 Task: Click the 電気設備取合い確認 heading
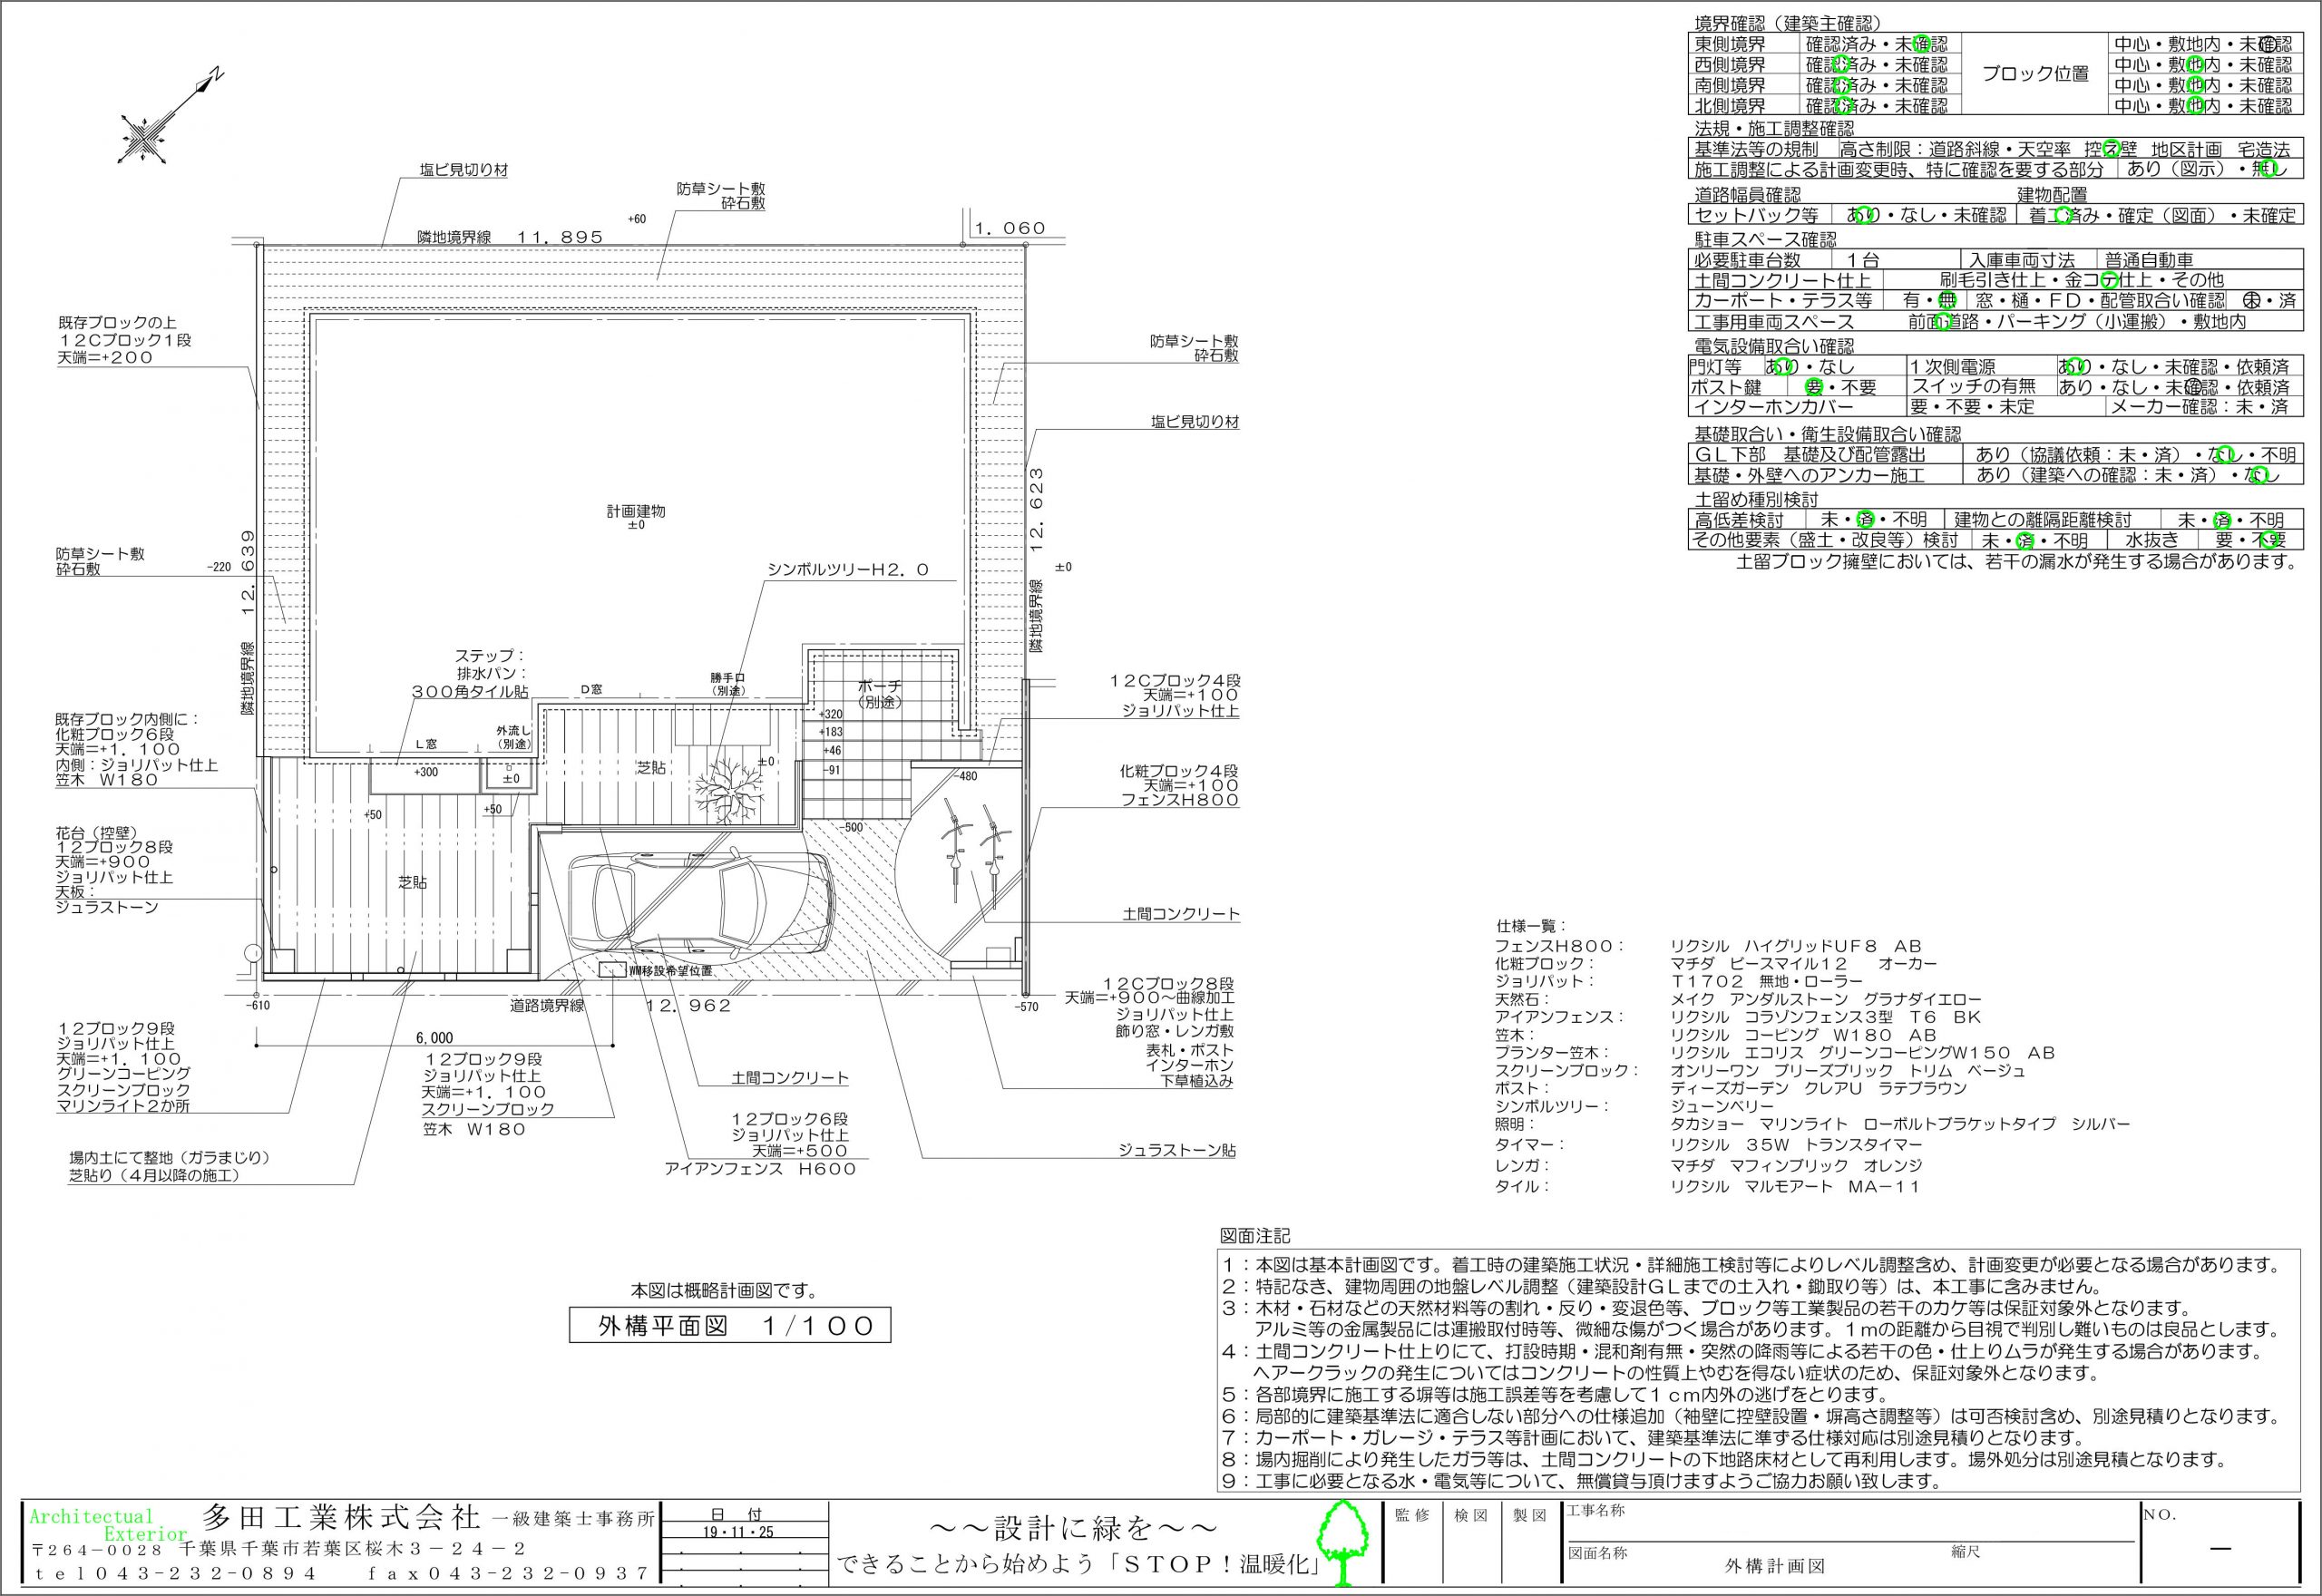click(1774, 346)
